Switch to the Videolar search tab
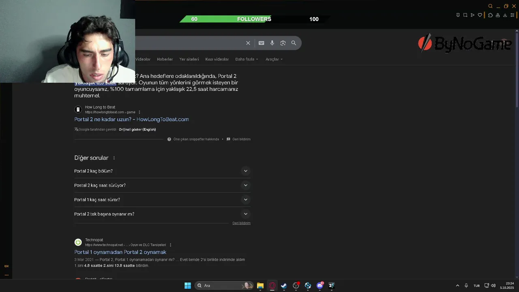 (x=143, y=59)
